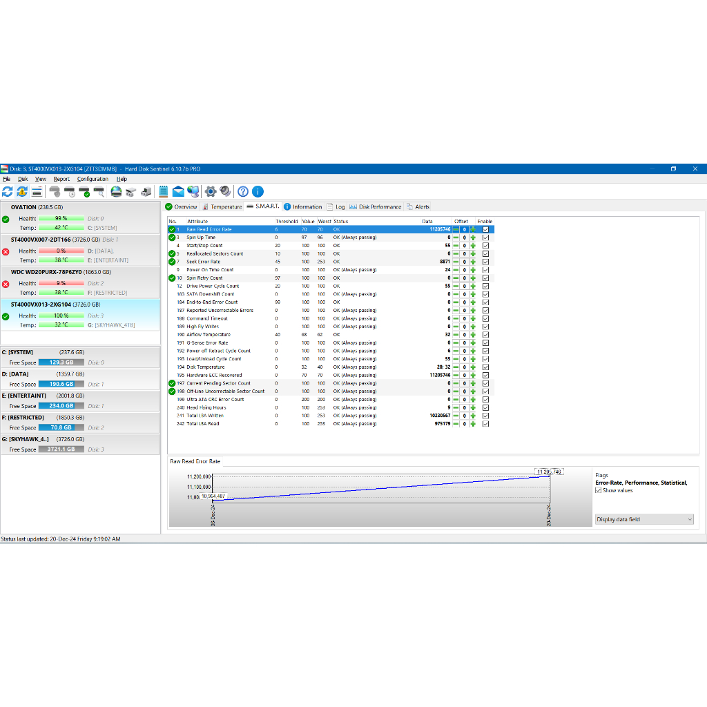Click the network drives toolbar icon
707x707 pixels.
tap(130, 192)
